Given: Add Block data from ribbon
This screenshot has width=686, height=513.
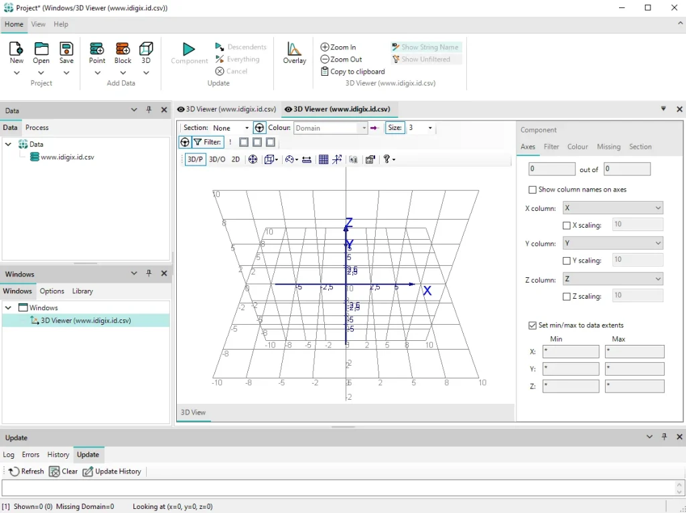Looking at the screenshot, I should click(123, 48).
